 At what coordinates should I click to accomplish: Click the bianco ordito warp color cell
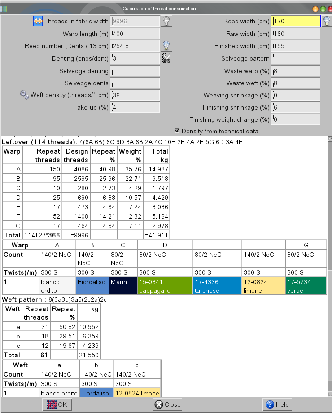(57, 286)
